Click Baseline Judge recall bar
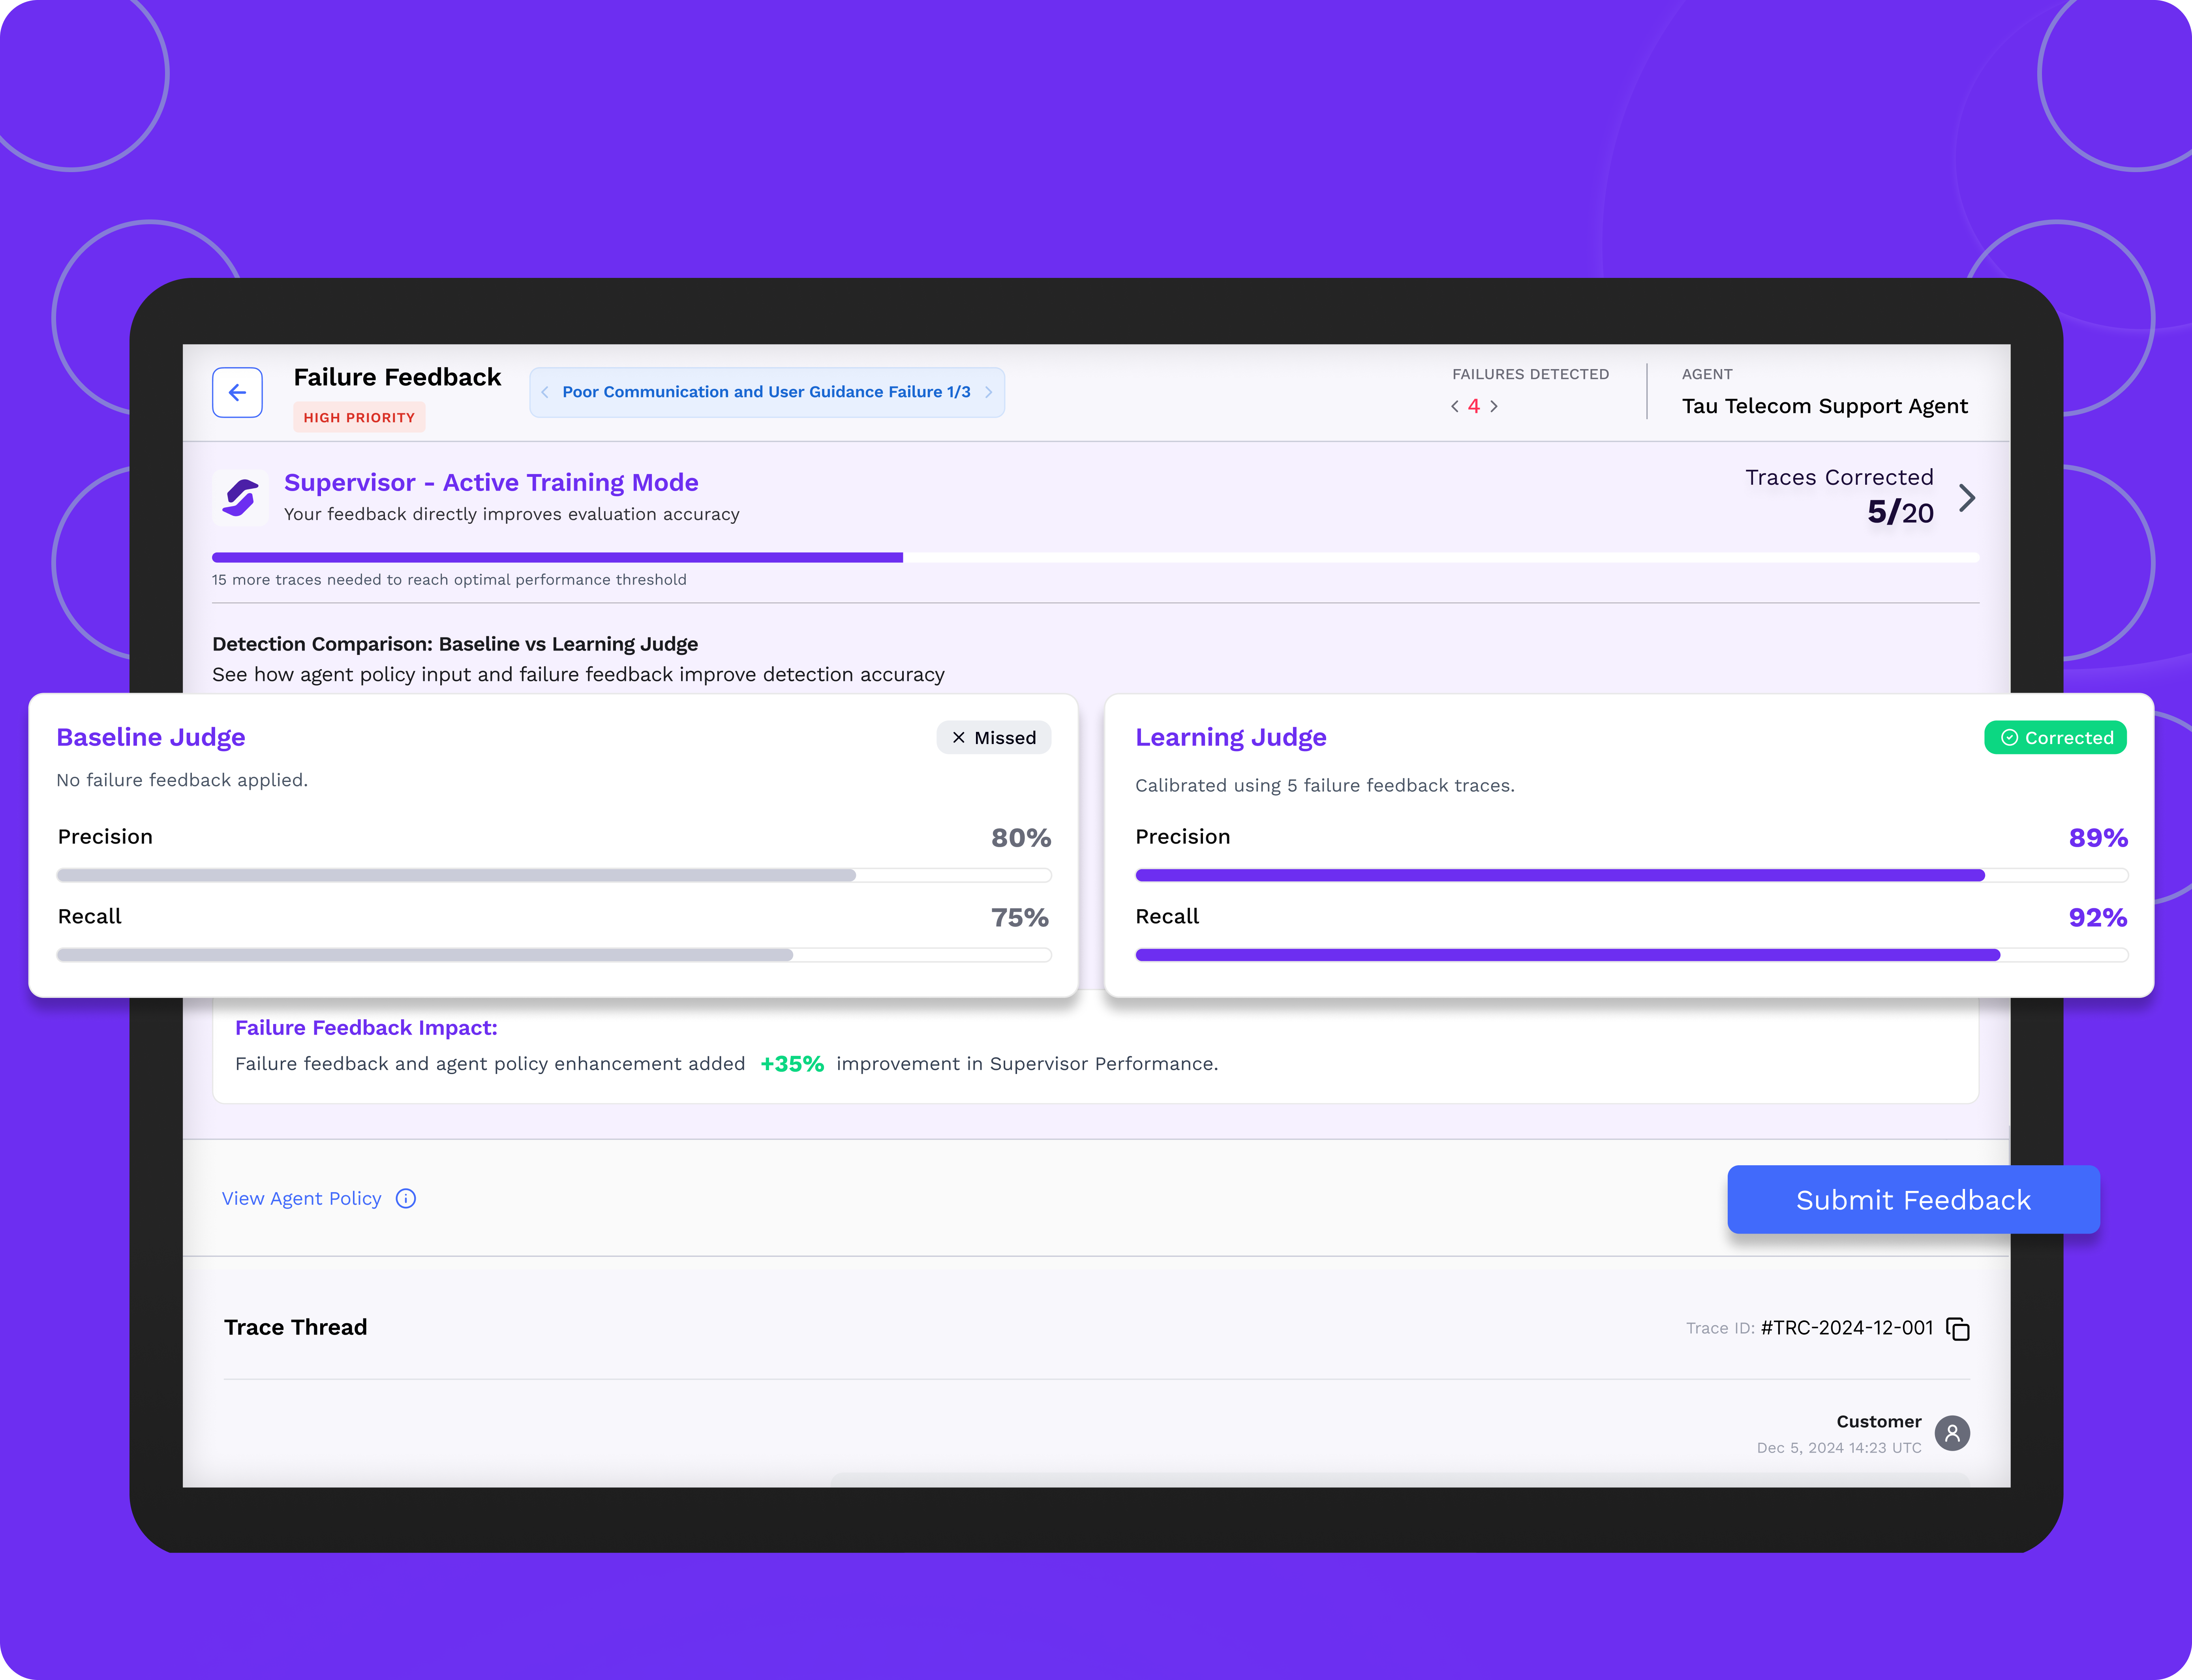 [553, 955]
